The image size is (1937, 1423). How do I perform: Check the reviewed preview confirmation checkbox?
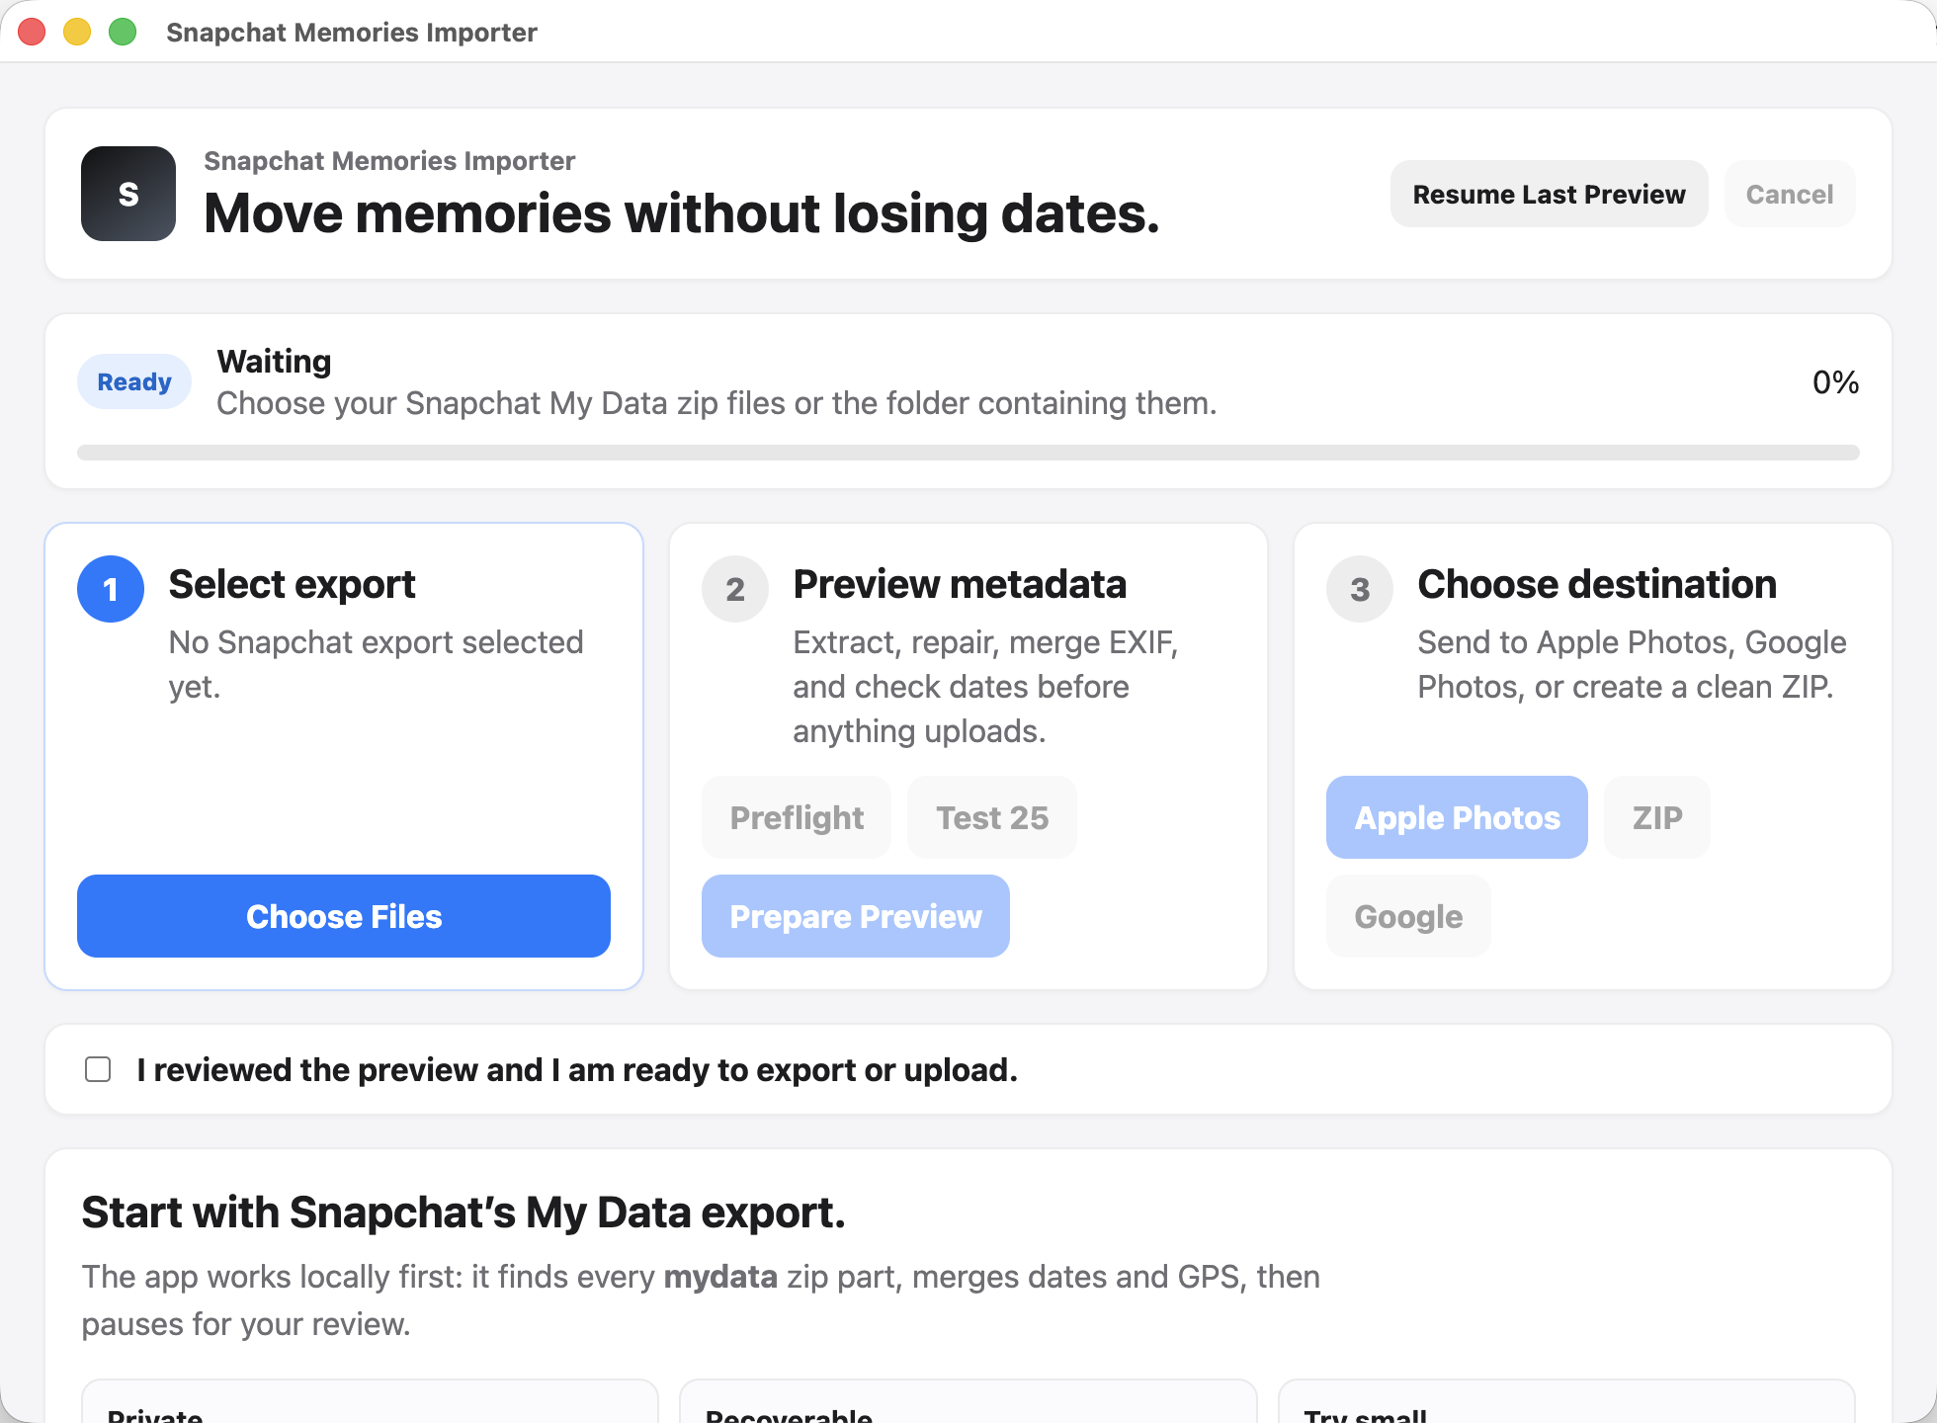click(98, 1069)
